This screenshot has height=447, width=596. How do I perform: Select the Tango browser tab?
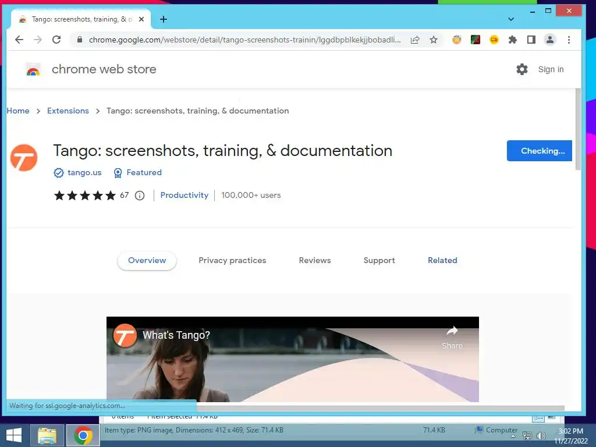(80, 19)
